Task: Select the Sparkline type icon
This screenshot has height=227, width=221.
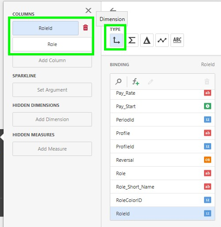Action: click(162, 40)
